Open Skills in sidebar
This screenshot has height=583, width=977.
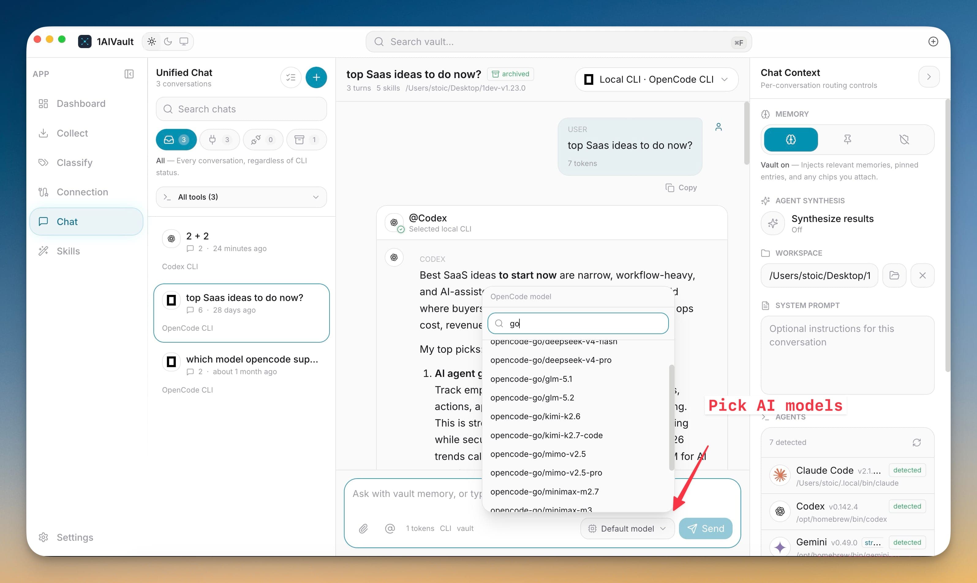(86, 251)
